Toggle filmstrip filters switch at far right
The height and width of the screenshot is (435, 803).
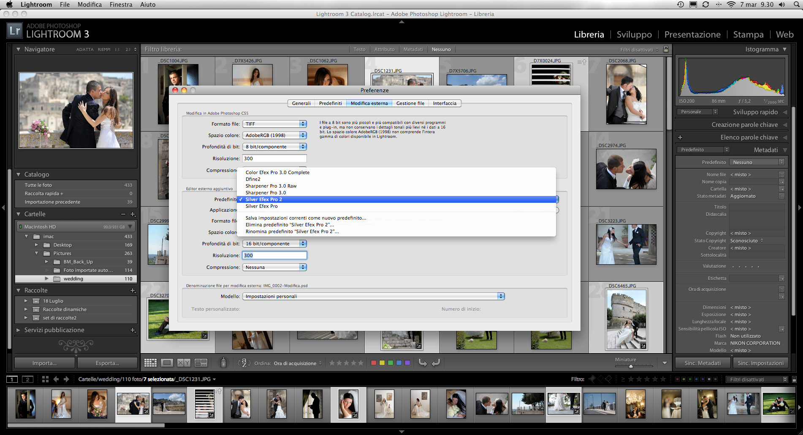tap(794, 379)
